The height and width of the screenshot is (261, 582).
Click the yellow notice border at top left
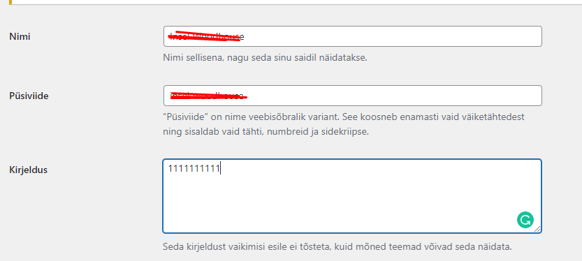[x=10, y=2]
